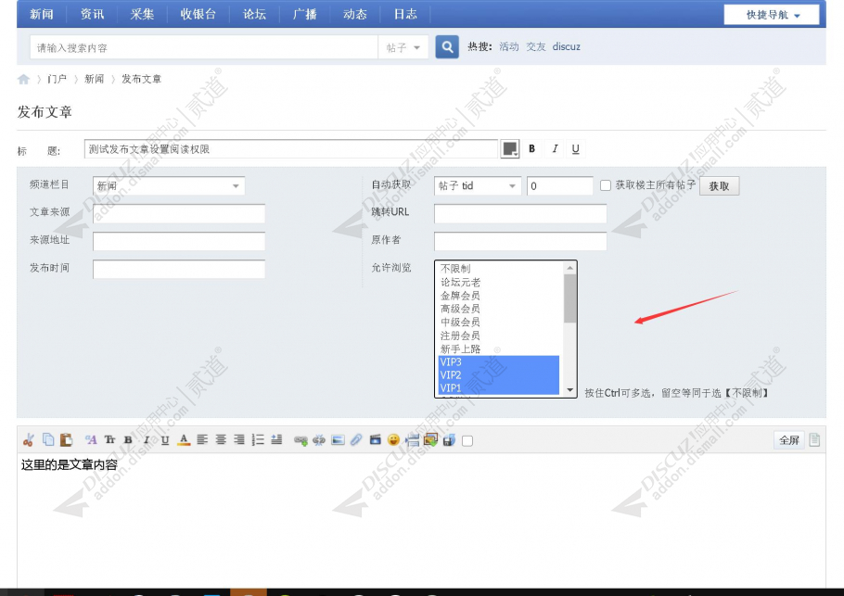Click the 全屏 fullscreen button
Screen dimensions: 844x596
pos(789,440)
